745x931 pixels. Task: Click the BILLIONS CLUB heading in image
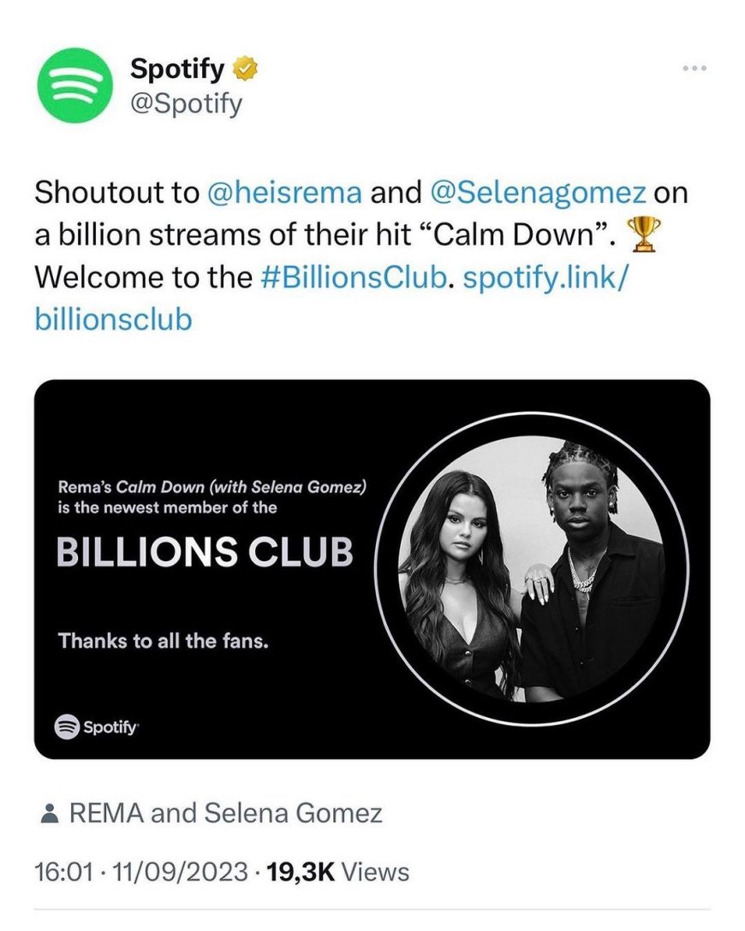tap(205, 552)
